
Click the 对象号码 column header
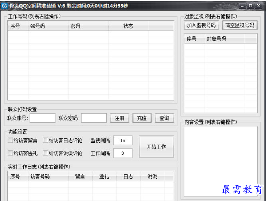(x=224, y=39)
